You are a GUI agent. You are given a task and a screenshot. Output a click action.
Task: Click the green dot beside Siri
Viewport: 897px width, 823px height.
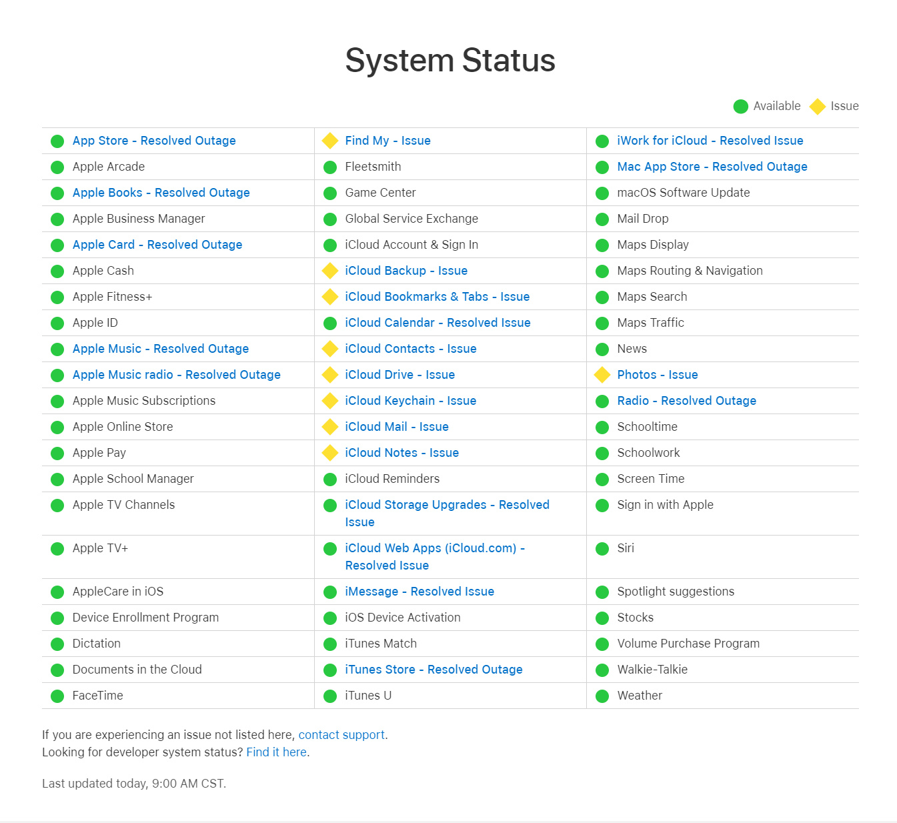[602, 549]
